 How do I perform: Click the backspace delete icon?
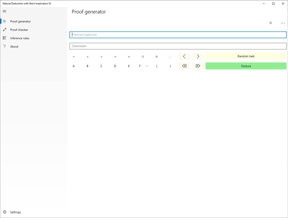pyautogui.click(x=184, y=66)
